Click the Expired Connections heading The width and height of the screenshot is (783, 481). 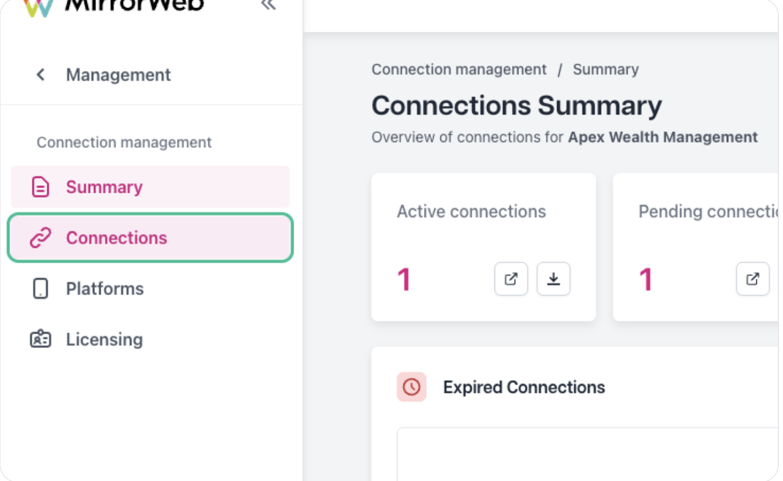point(524,387)
